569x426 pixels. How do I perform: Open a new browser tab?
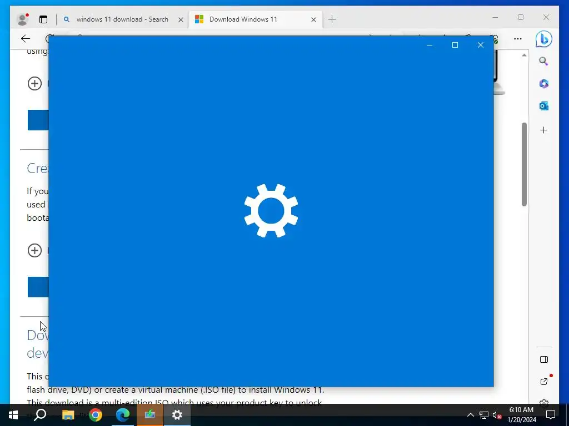(332, 19)
